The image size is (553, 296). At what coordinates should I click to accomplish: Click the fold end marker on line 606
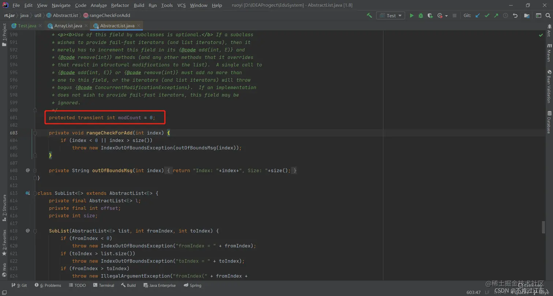35,155
